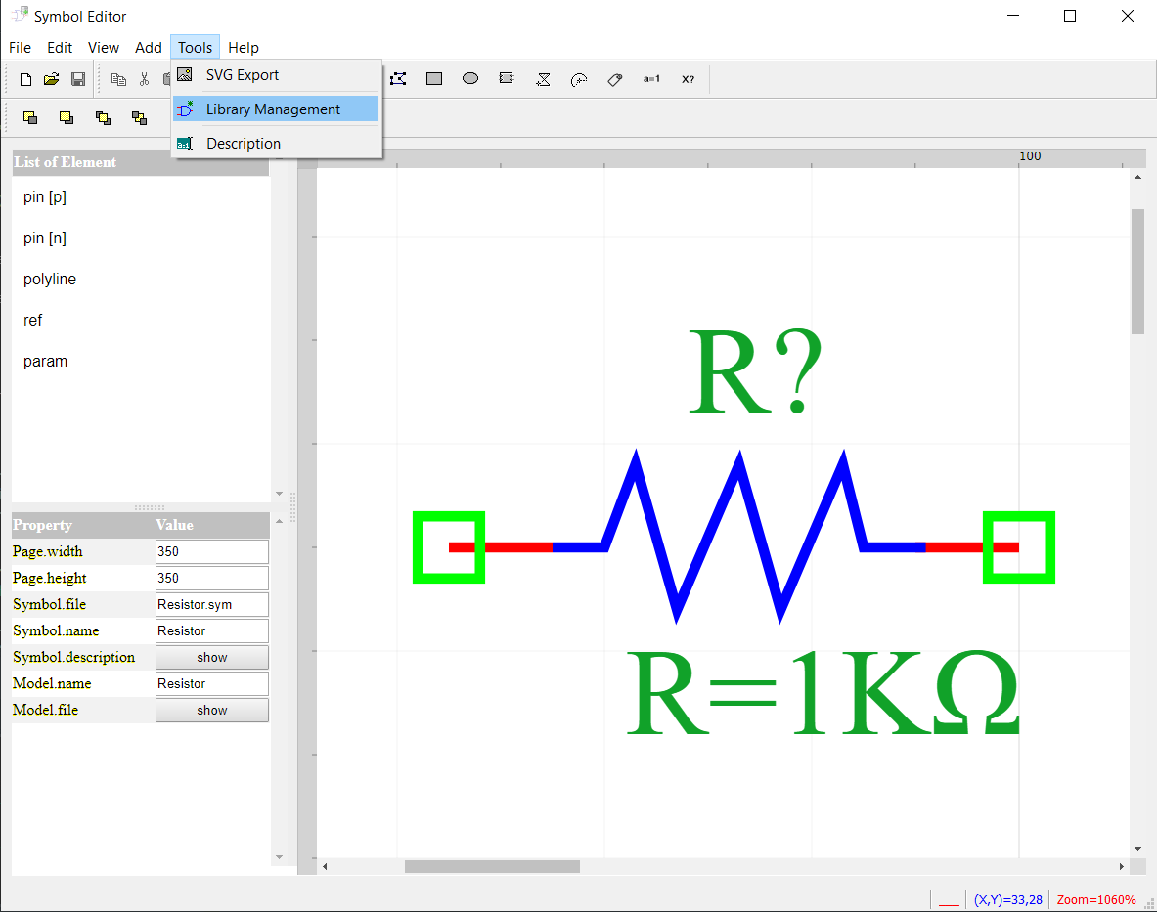Click the Open file folder icon

point(51,79)
